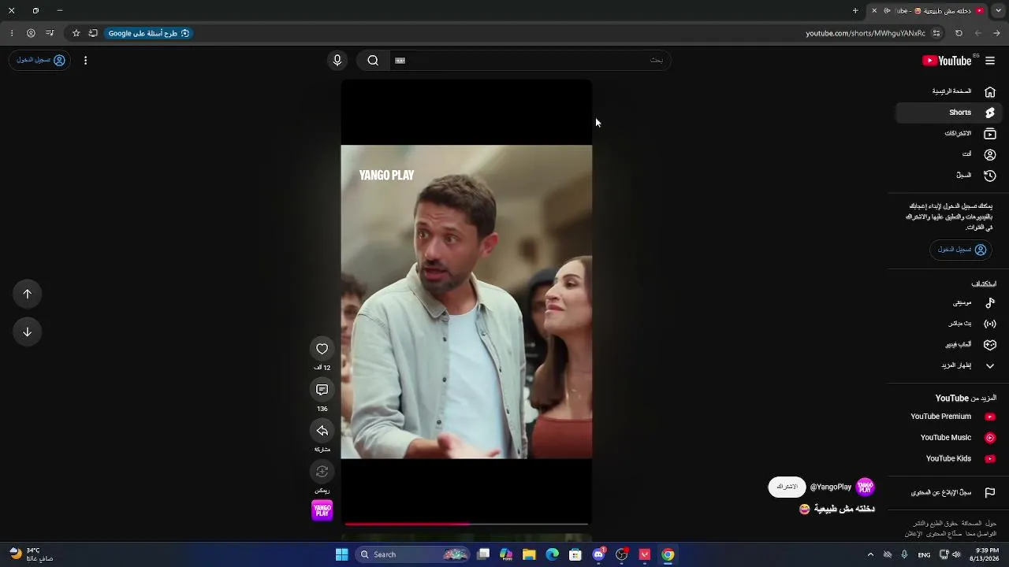The width and height of the screenshot is (1009, 567).
Task: Open the @YangoPlay channel name
Action: point(831,487)
